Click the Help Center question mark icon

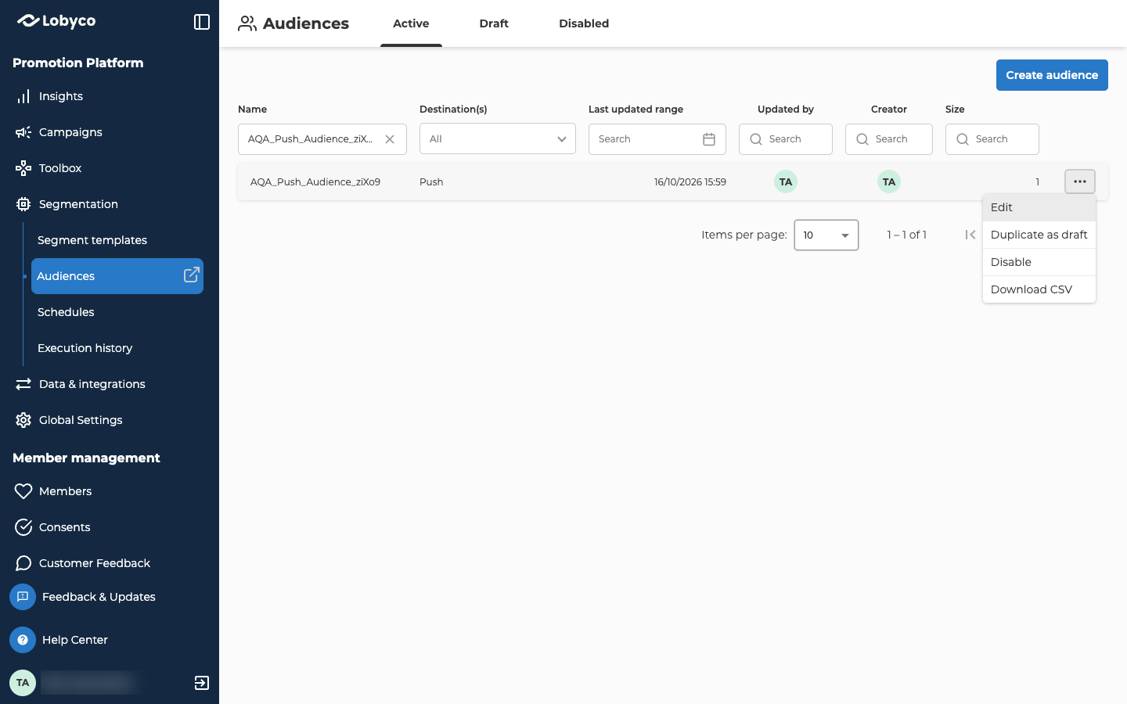pos(23,640)
